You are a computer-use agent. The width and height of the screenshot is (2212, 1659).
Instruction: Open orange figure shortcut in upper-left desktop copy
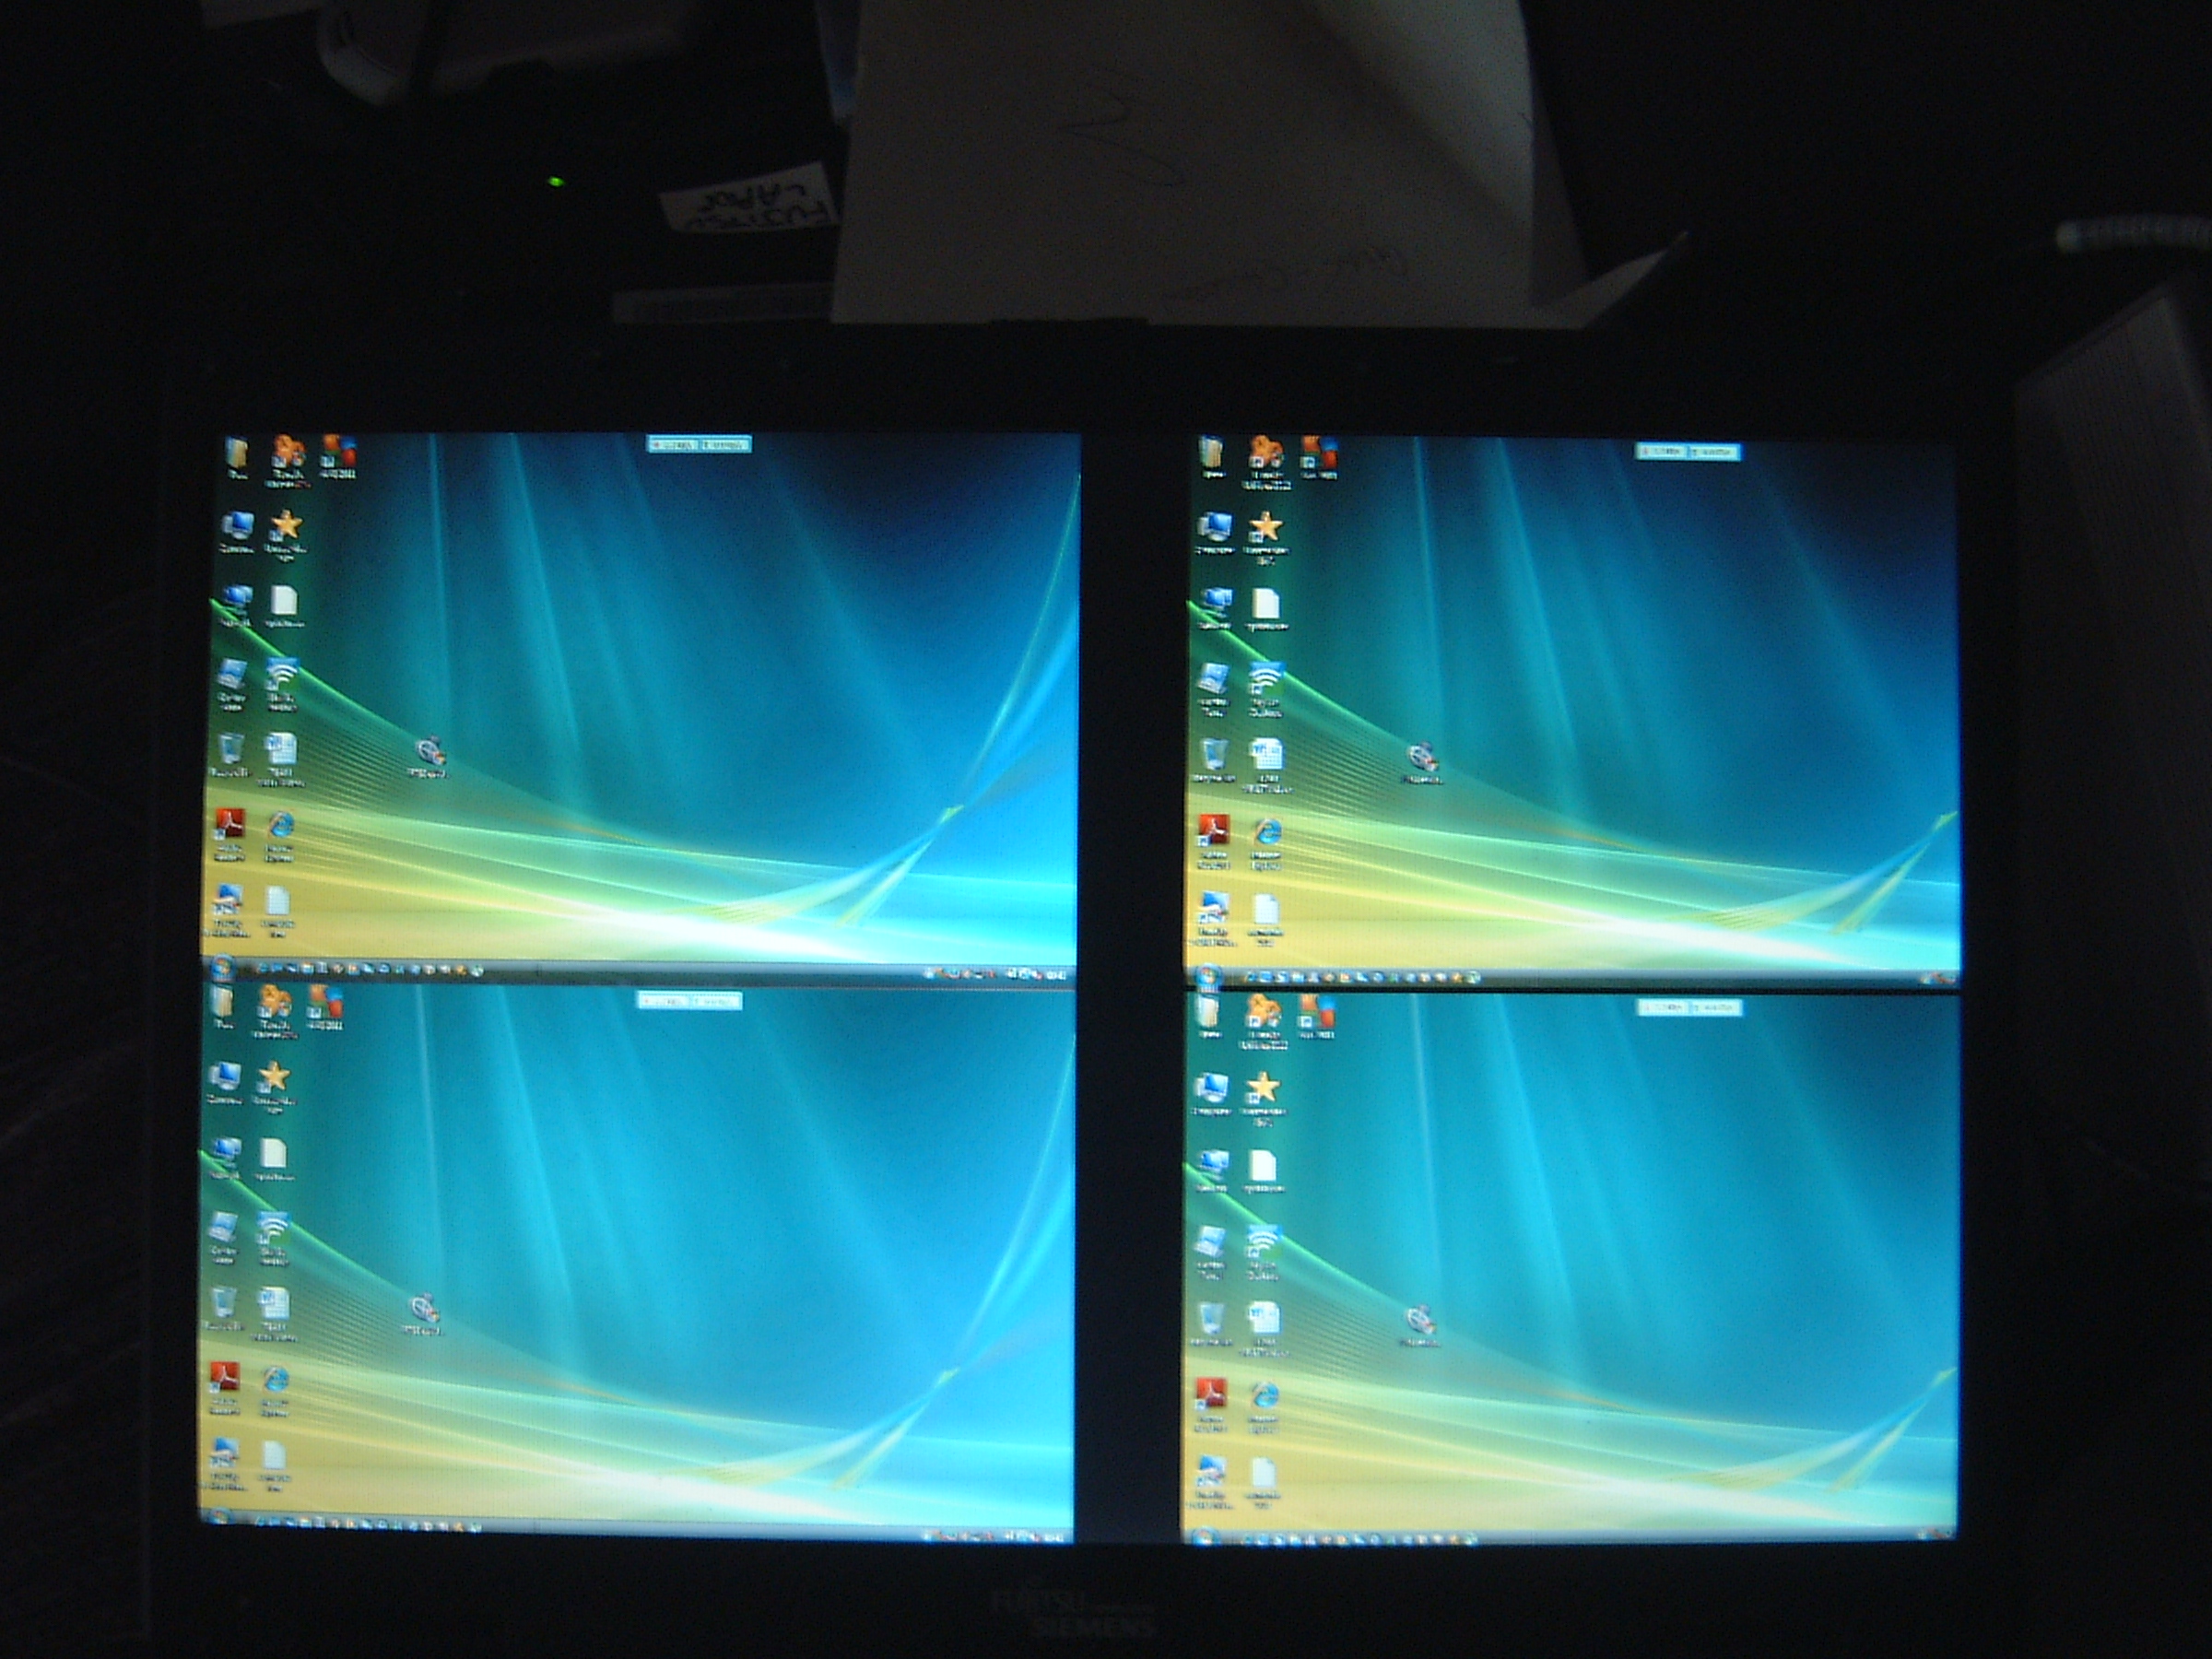point(288,452)
